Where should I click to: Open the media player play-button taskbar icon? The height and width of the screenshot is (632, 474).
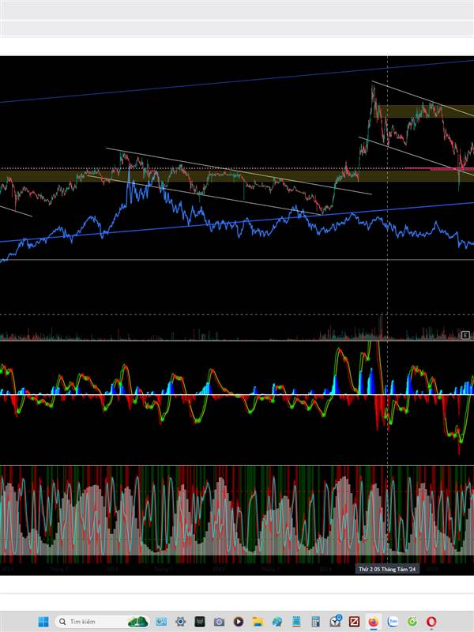239,622
